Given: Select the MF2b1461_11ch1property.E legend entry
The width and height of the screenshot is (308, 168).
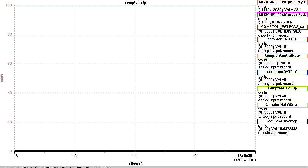Looking at the screenshot, I should 282,15.
